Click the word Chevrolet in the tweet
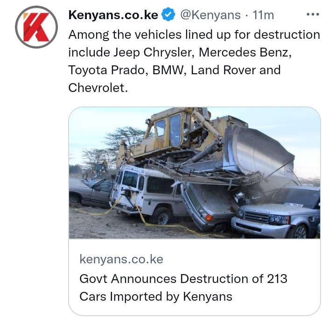This screenshot has width=336, height=325. coord(97,88)
